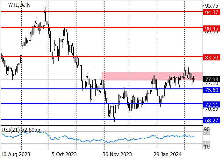Screen dimensions: 223x159
Task: Select the 72.11 support price label
Action: pyautogui.click(x=212, y=105)
